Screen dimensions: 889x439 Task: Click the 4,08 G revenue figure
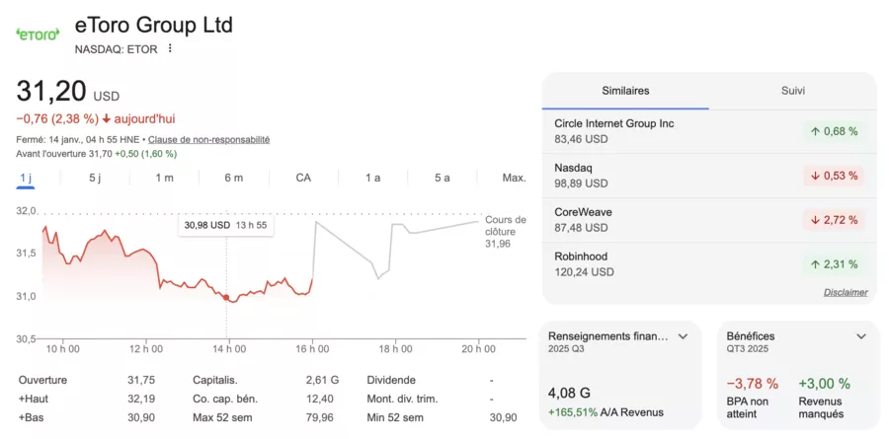(568, 393)
